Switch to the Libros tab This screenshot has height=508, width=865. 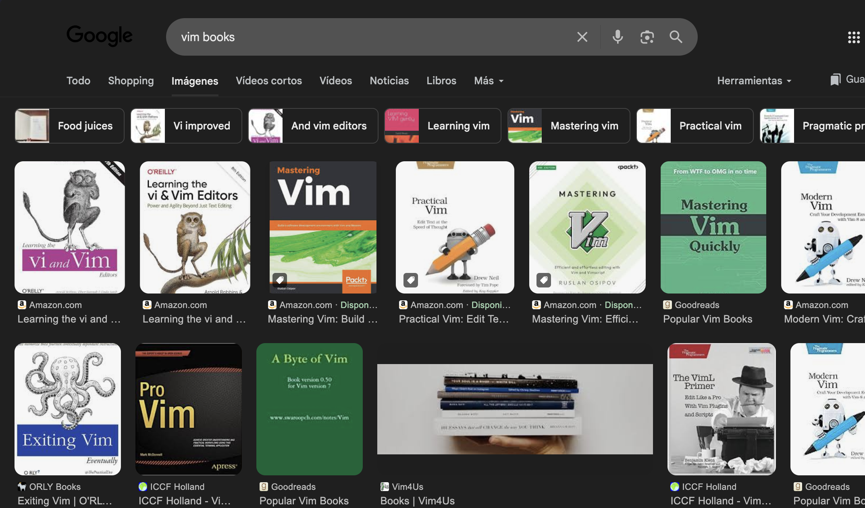[441, 81]
